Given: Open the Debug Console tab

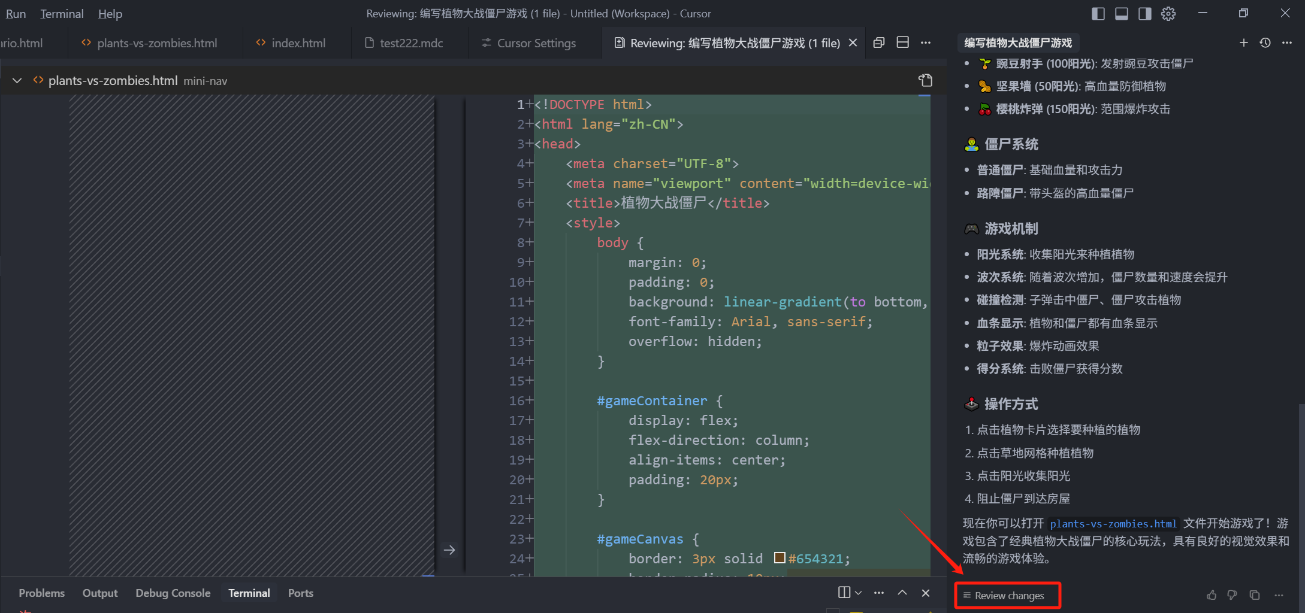Looking at the screenshot, I should point(173,593).
